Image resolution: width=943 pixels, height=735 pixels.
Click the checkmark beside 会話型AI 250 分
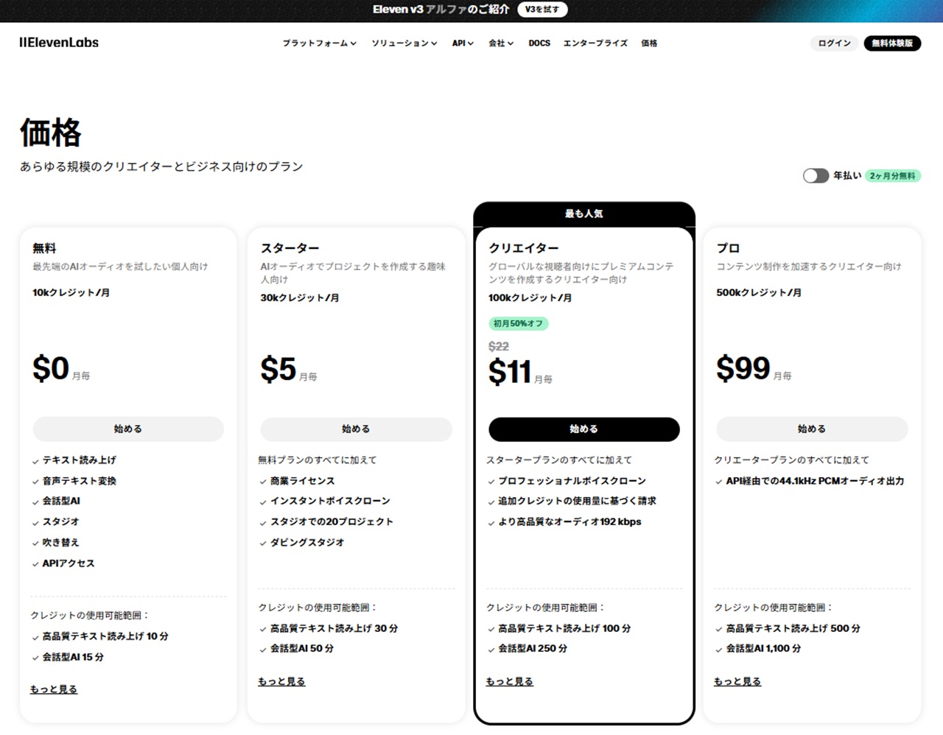491,650
